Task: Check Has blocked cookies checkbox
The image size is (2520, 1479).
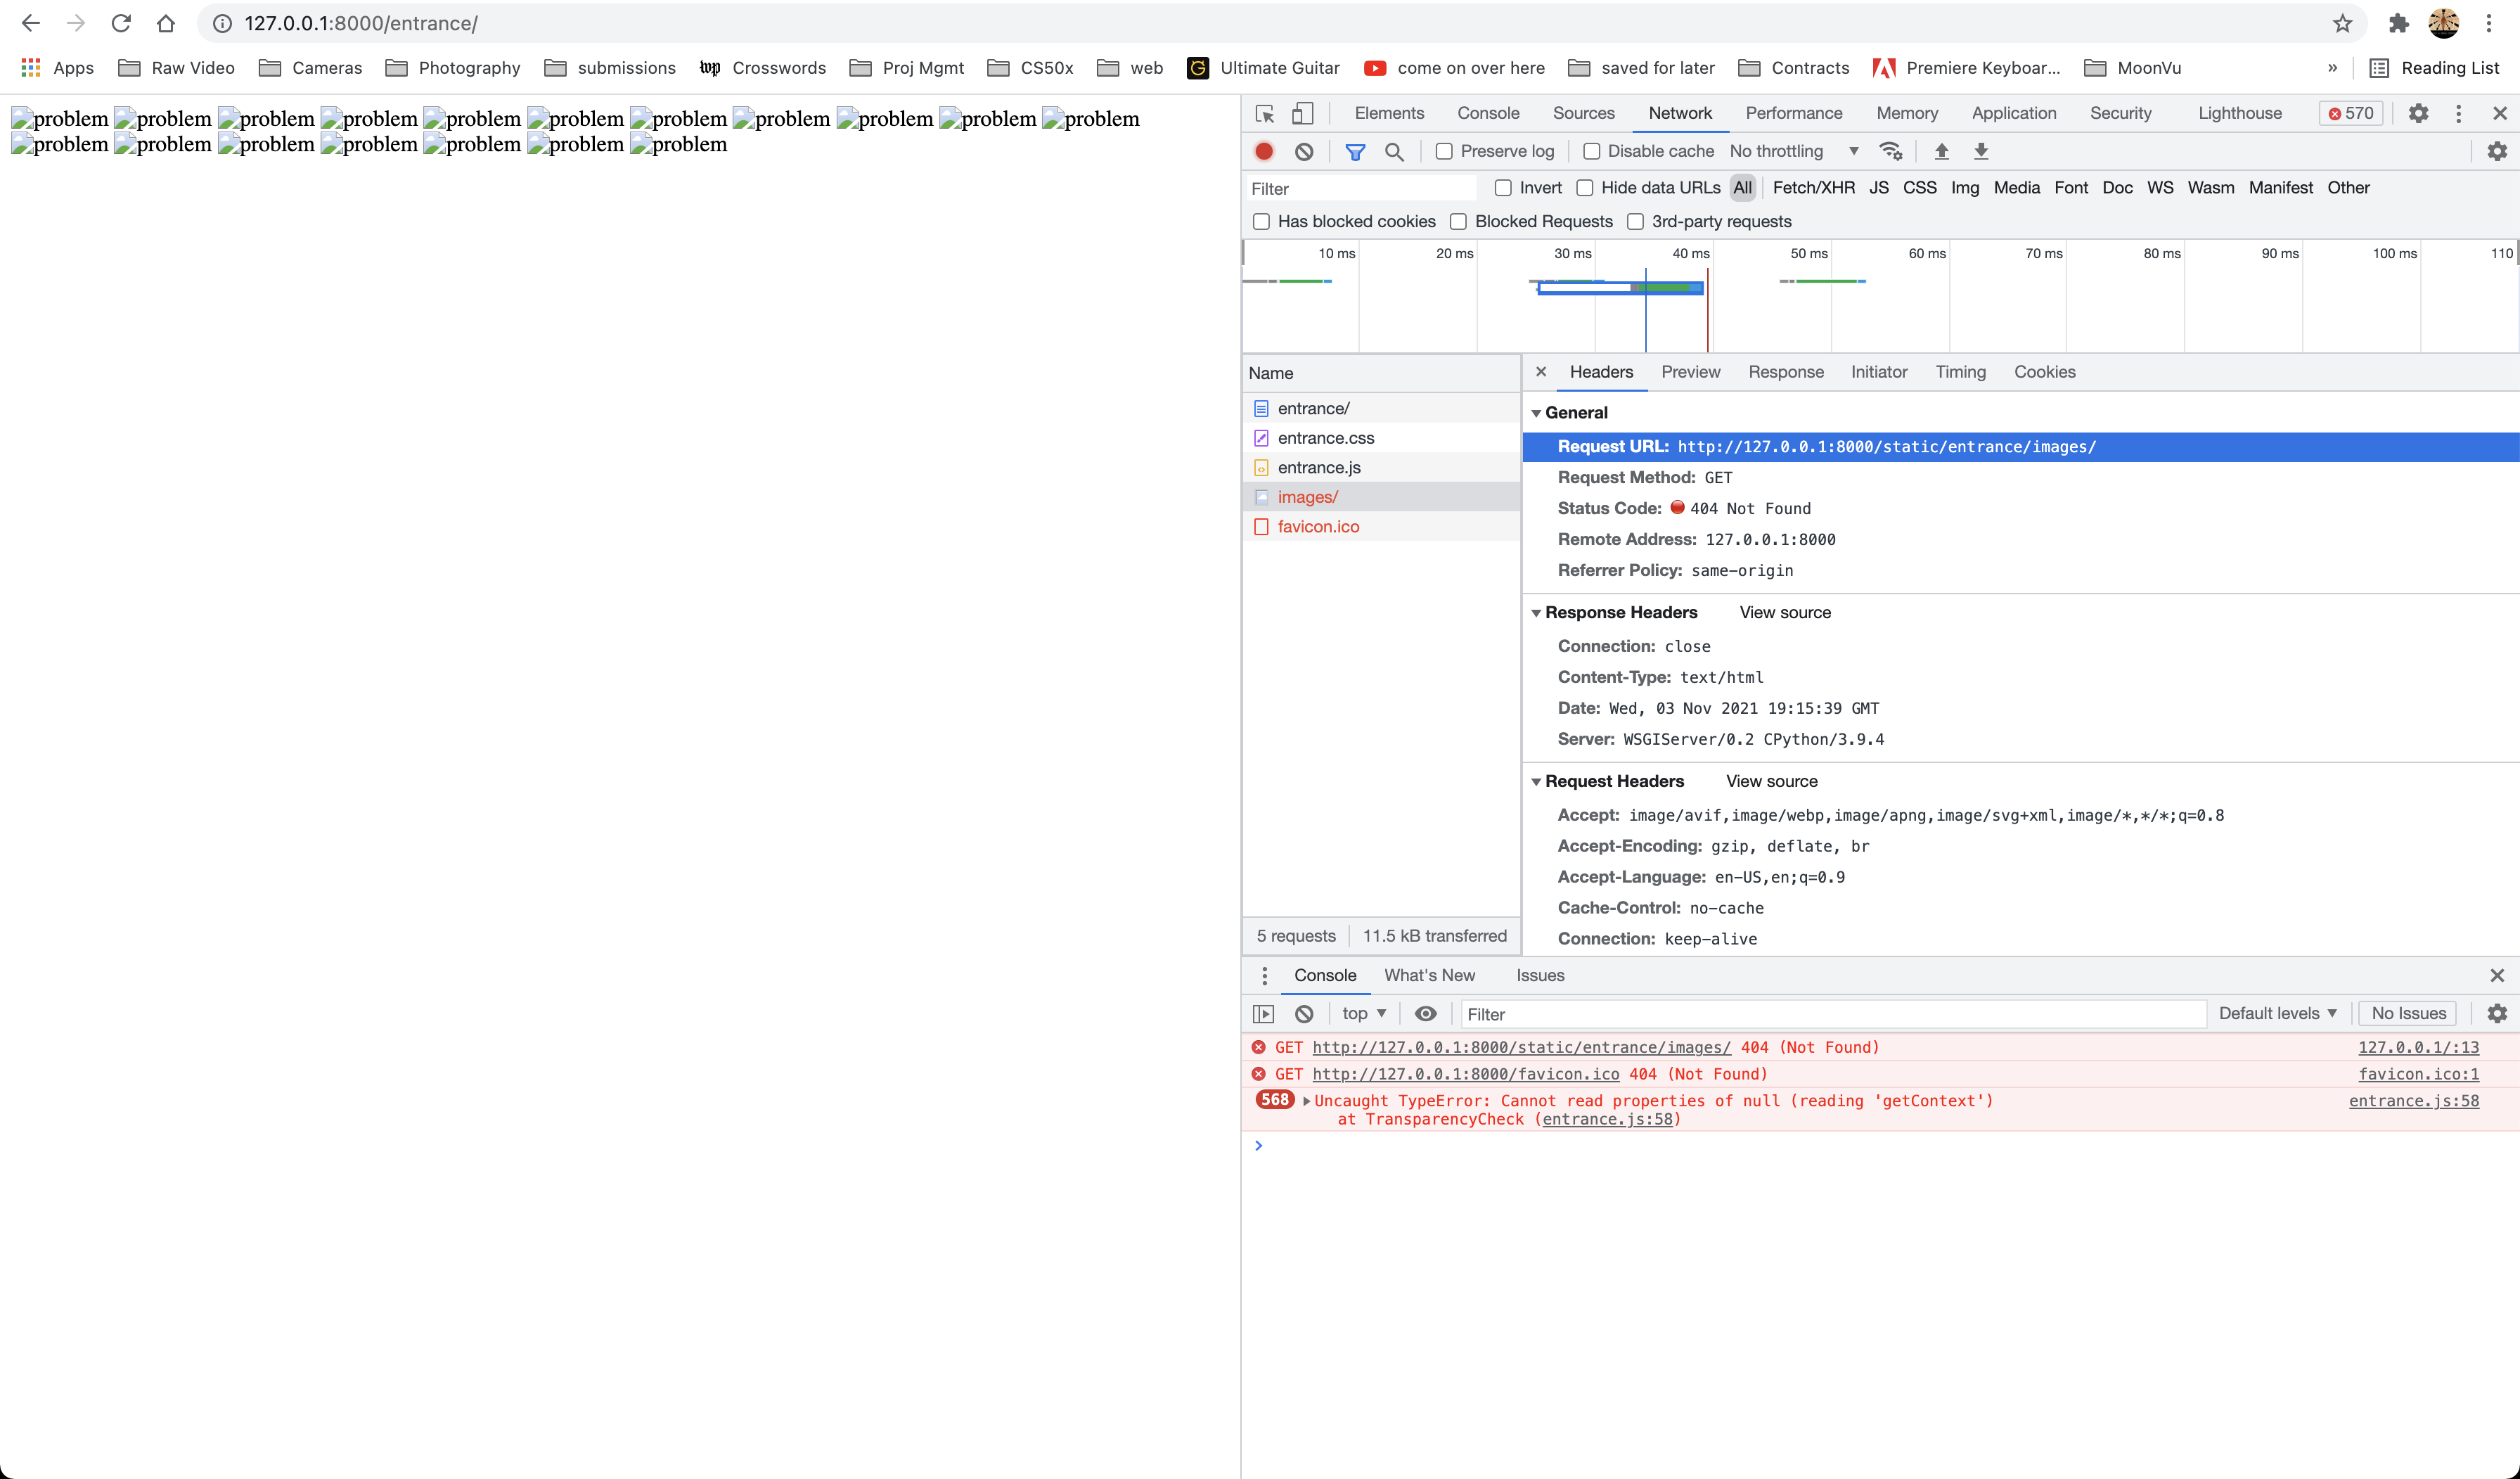Action: click(1261, 221)
